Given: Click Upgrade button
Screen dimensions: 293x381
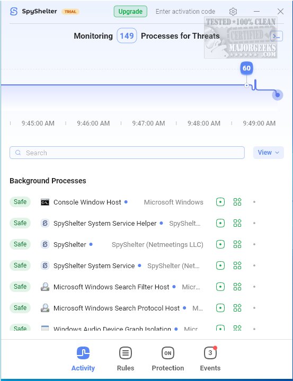Looking at the screenshot, I should pos(130,12).
